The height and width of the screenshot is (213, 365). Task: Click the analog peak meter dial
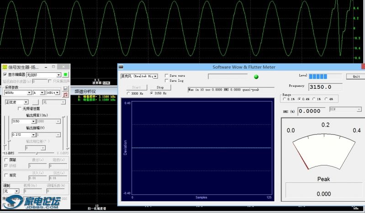324,152
